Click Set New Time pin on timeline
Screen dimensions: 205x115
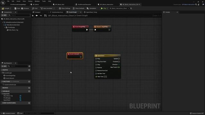(96, 73)
